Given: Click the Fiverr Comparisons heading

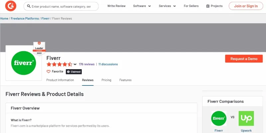Looking at the screenshot, I should [225, 101].
